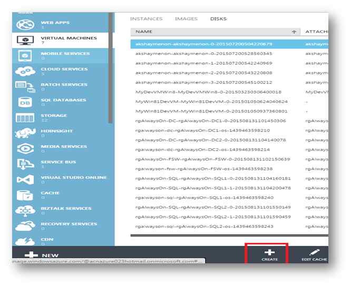The image size is (351, 286).
Task: Select disk MyWin81DevVM ending 0624040624
Action: pos(211,102)
